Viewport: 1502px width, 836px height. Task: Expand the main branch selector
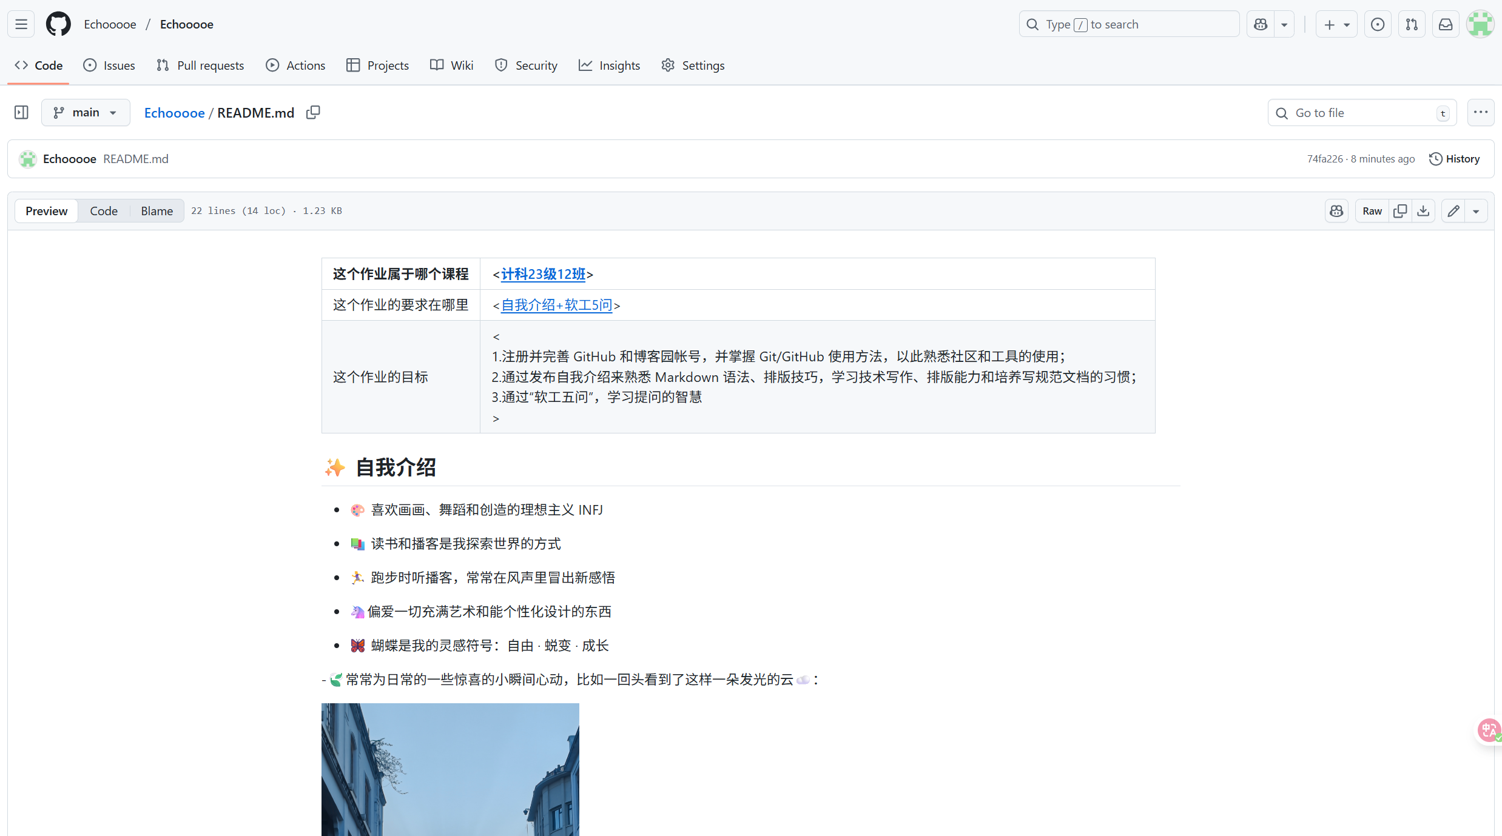86,113
